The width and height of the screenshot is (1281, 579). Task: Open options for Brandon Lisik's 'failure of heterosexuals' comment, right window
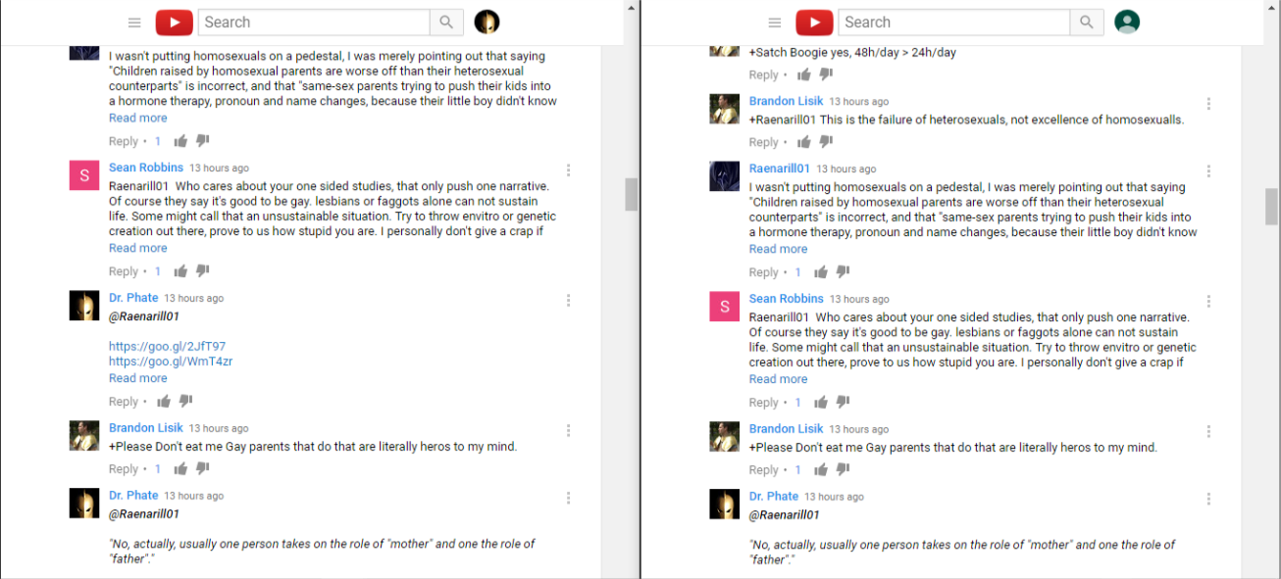click(x=1208, y=104)
